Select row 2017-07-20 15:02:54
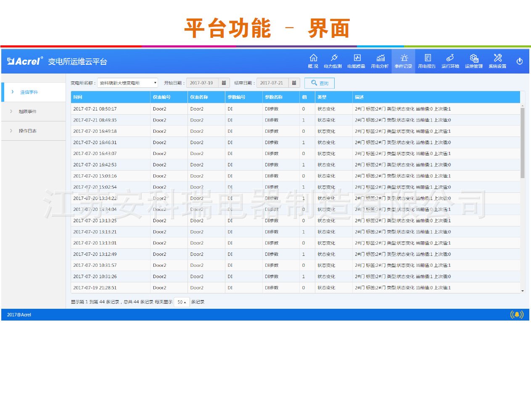Screen dimensions: 531x397 pos(296,187)
